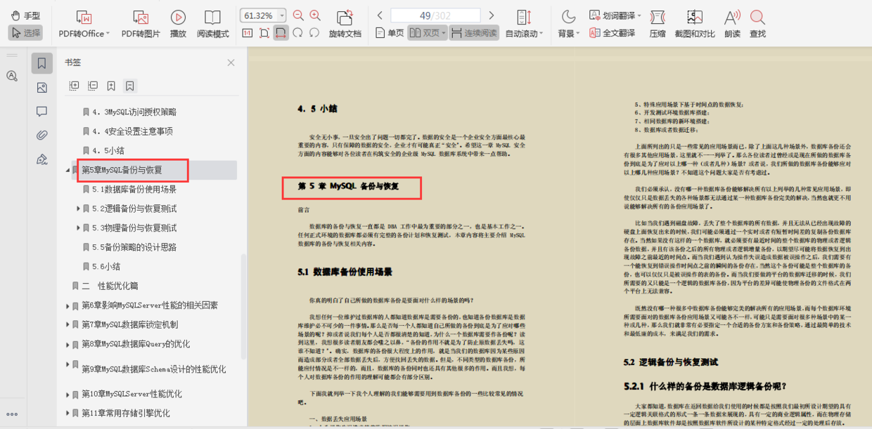Expand 5.3物理备份与恢复测试 bookmark
This screenshot has width=872, height=429.
click(x=78, y=228)
